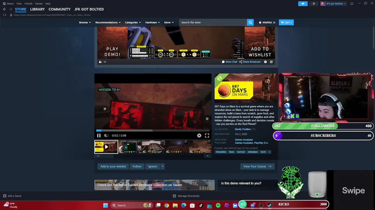Click Mostly Positive reviews link
This screenshot has width=375, height=210.
243,129
